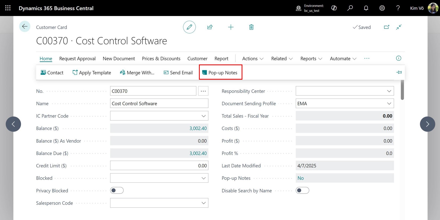
Task: Click Apply Template action
Action: pyautogui.click(x=92, y=72)
